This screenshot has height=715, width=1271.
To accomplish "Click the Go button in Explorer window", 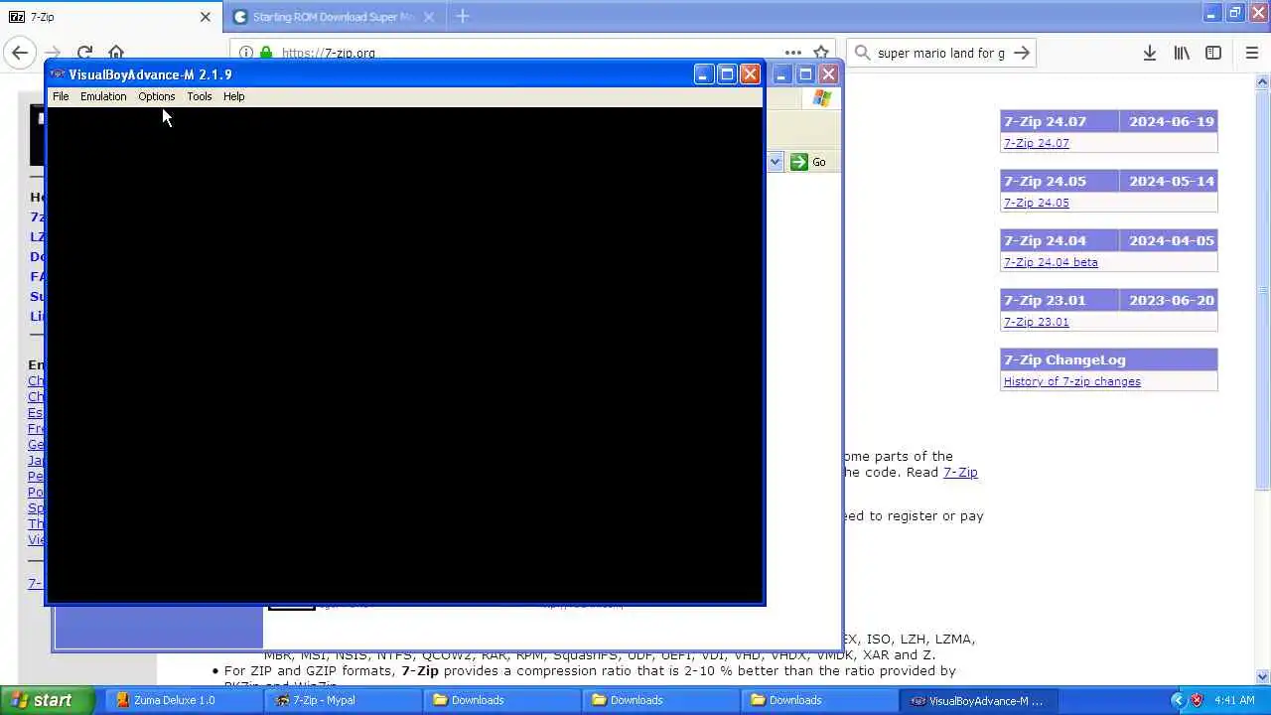I will 809,162.
